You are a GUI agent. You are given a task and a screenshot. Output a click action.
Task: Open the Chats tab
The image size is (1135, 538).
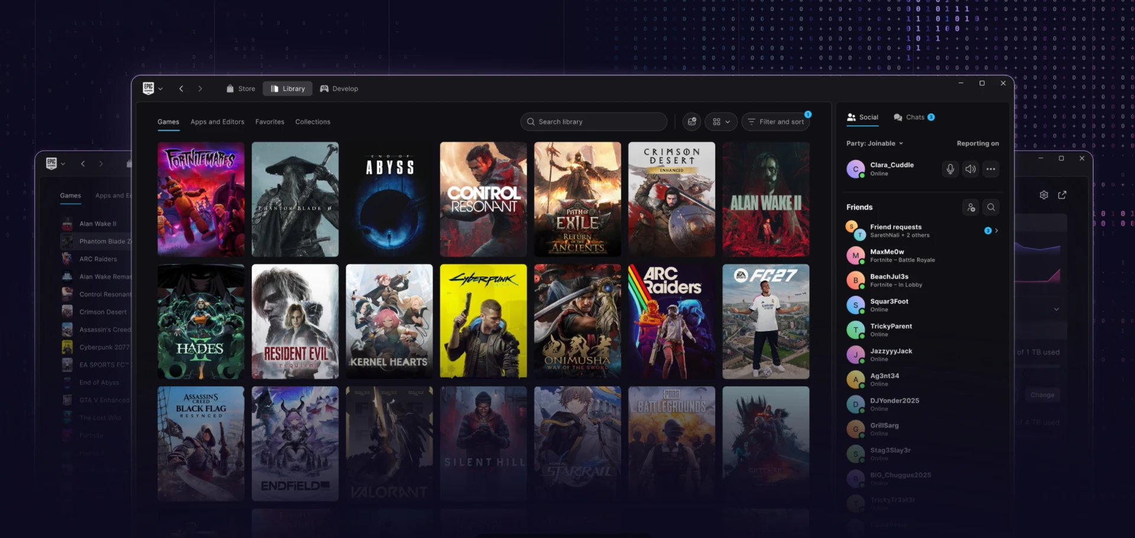pos(914,117)
